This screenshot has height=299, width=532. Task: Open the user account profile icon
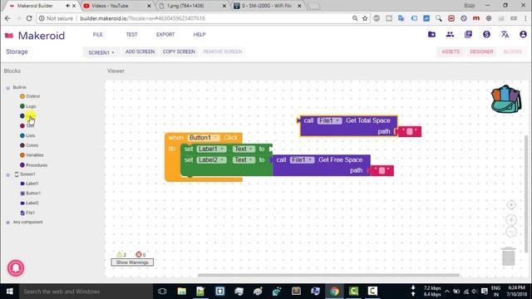pyautogui.click(x=523, y=34)
